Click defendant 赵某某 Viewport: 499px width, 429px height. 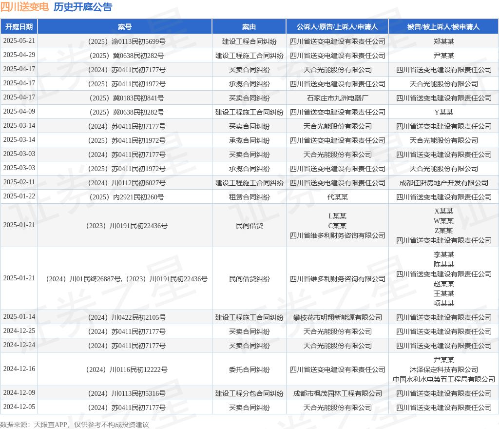443,284
